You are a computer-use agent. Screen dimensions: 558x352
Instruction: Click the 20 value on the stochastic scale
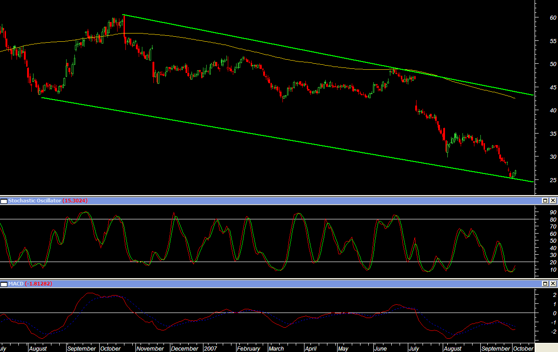click(553, 262)
